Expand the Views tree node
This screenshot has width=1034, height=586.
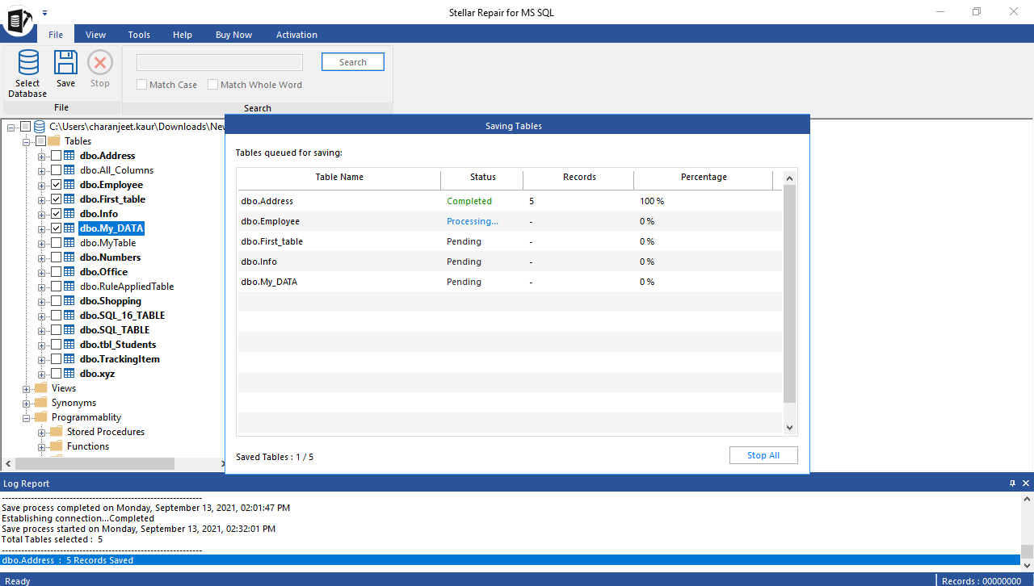coord(27,388)
